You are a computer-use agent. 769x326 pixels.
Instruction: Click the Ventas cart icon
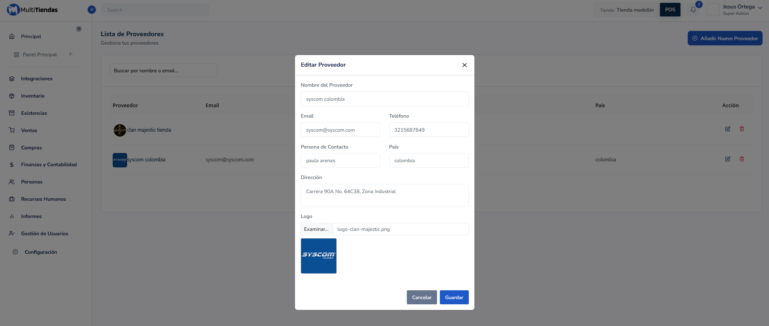tap(12, 130)
